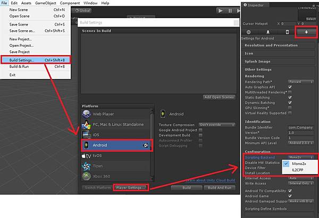Select the iOS platform icon
Screen dimensions: 319x218
click(x=86, y=135)
